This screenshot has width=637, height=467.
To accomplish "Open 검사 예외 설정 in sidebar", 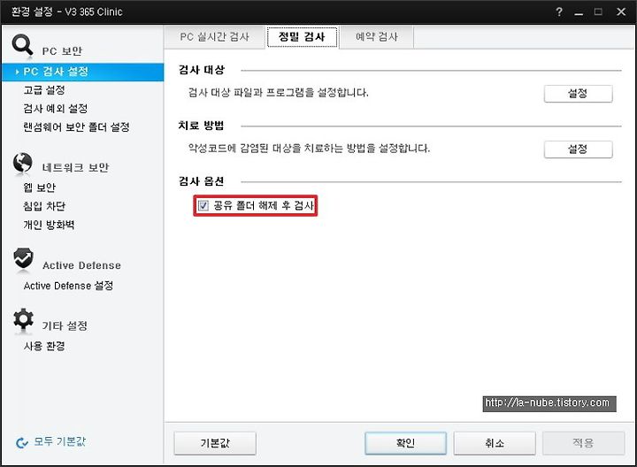I will pos(56,109).
